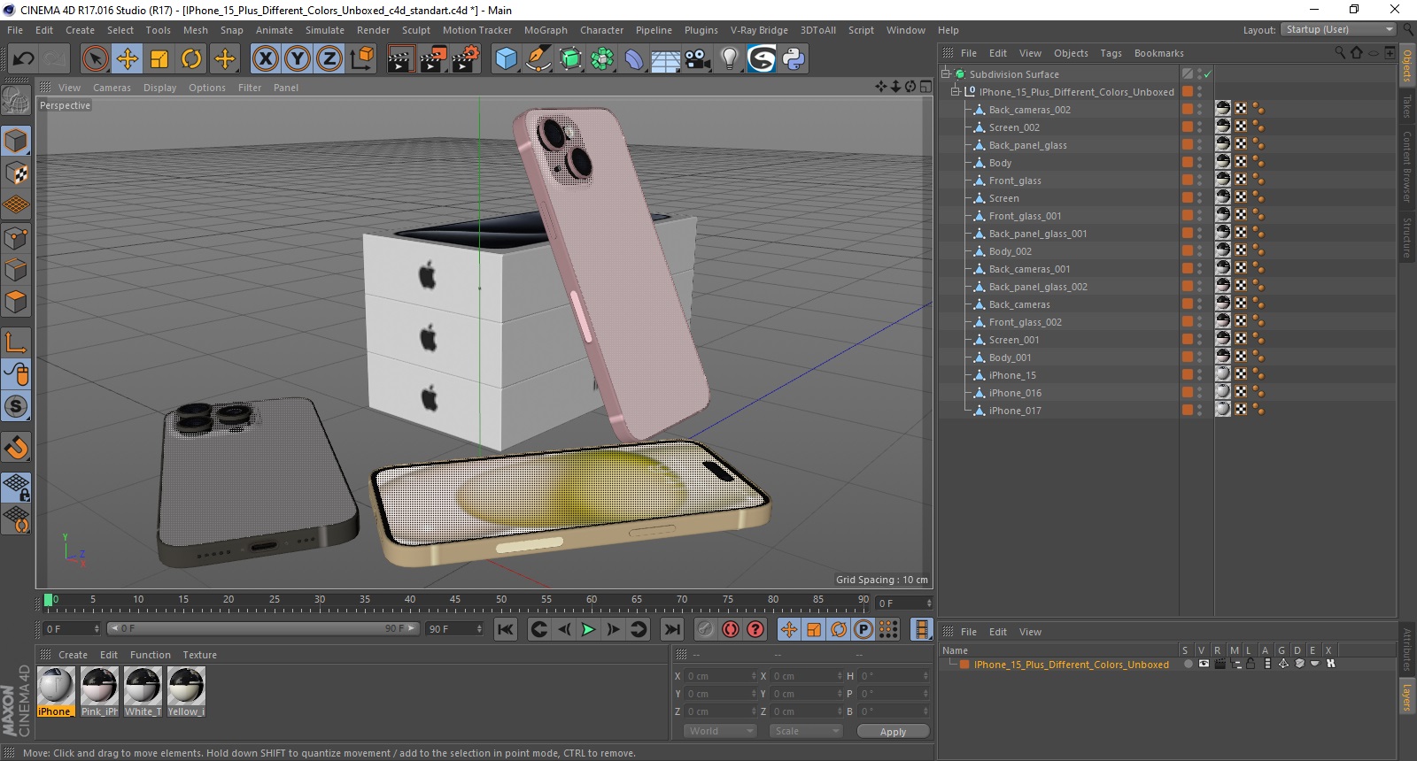The image size is (1417, 761).
Task: Render the active view
Action: pos(400,59)
